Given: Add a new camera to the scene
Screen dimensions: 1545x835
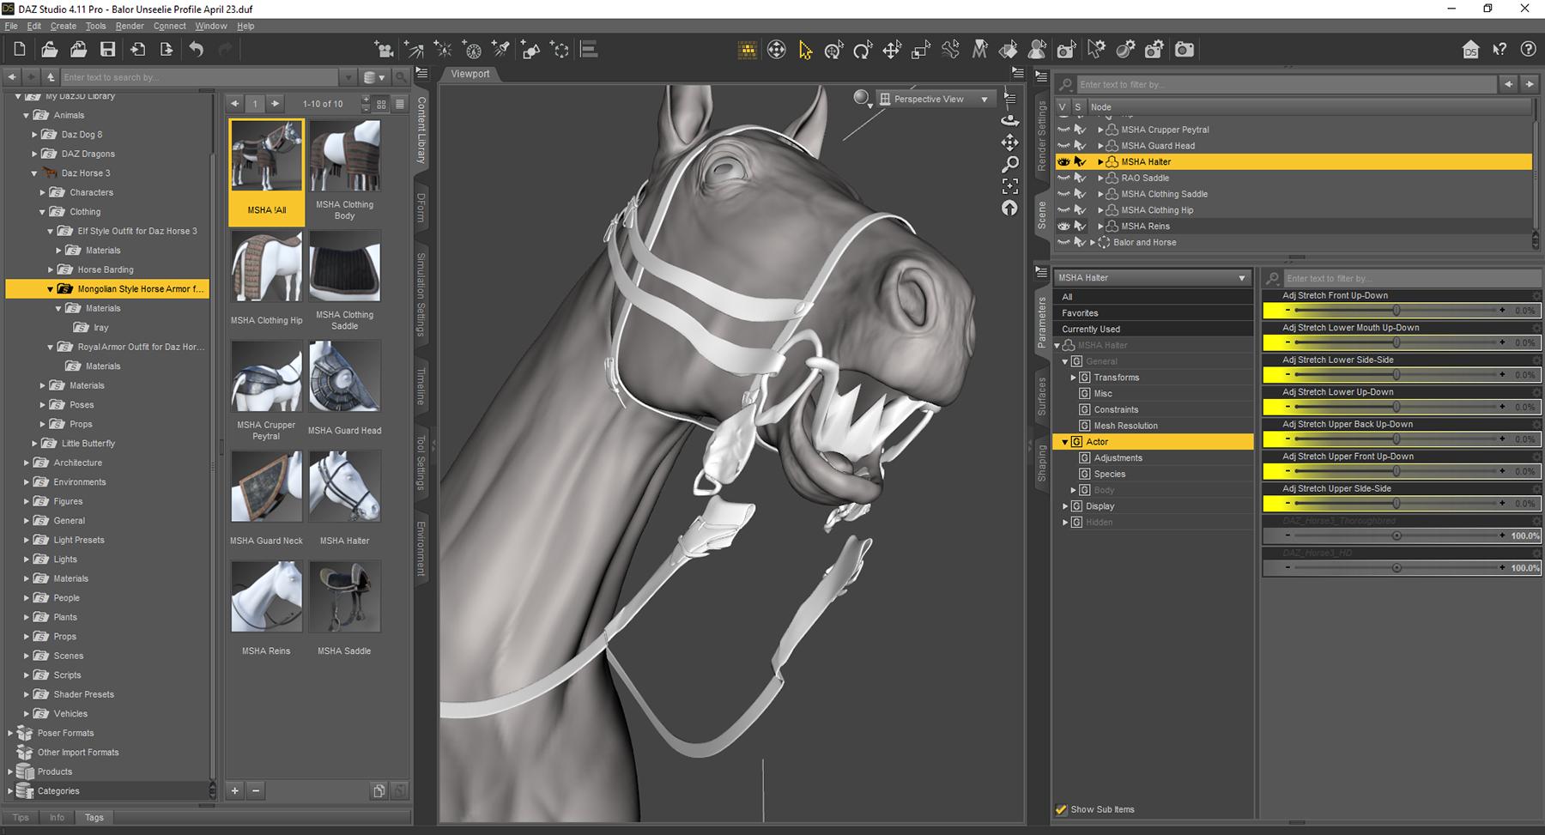Looking at the screenshot, I should tap(384, 50).
